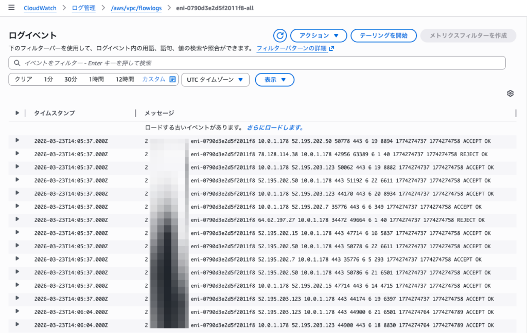Click the search magnifier icon in filter bar

pyautogui.click(x=18, y=63)
